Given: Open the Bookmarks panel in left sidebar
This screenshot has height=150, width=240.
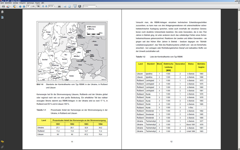Looking at the screenshot, I should point(2,17).
